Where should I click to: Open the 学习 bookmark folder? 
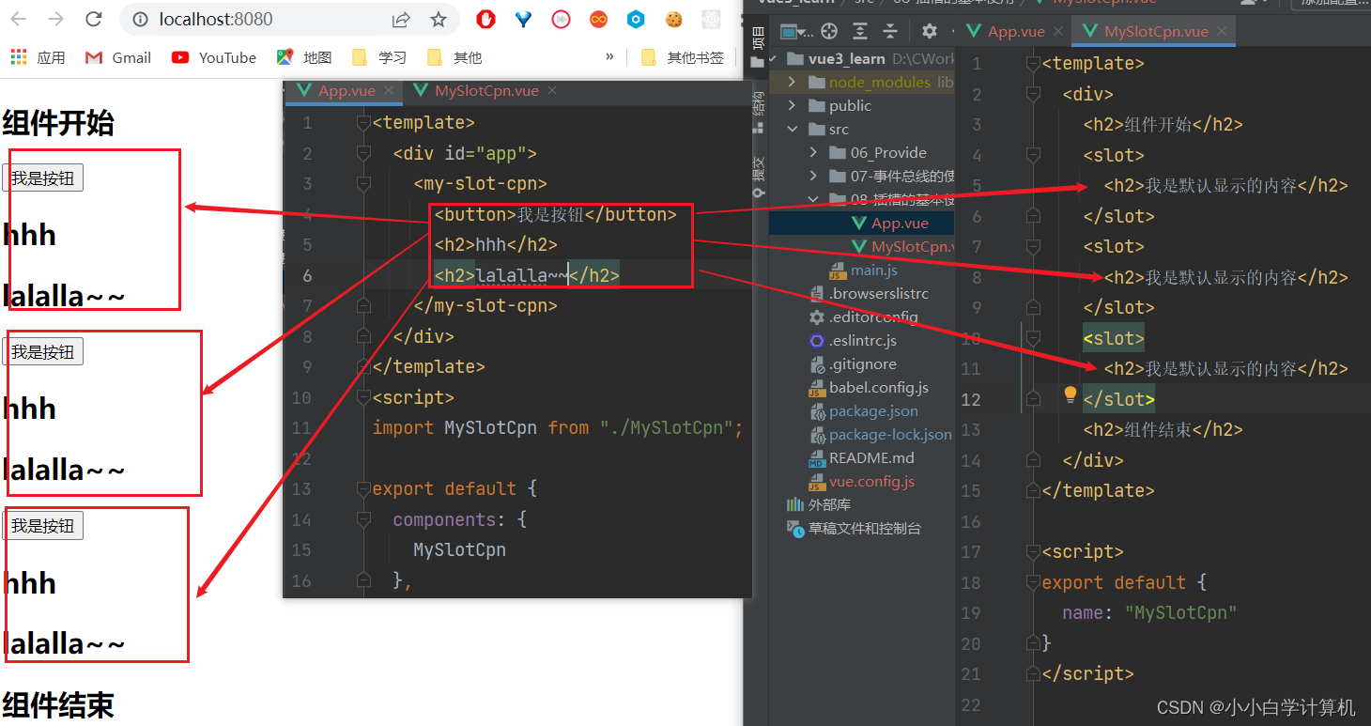click(379, 57)
